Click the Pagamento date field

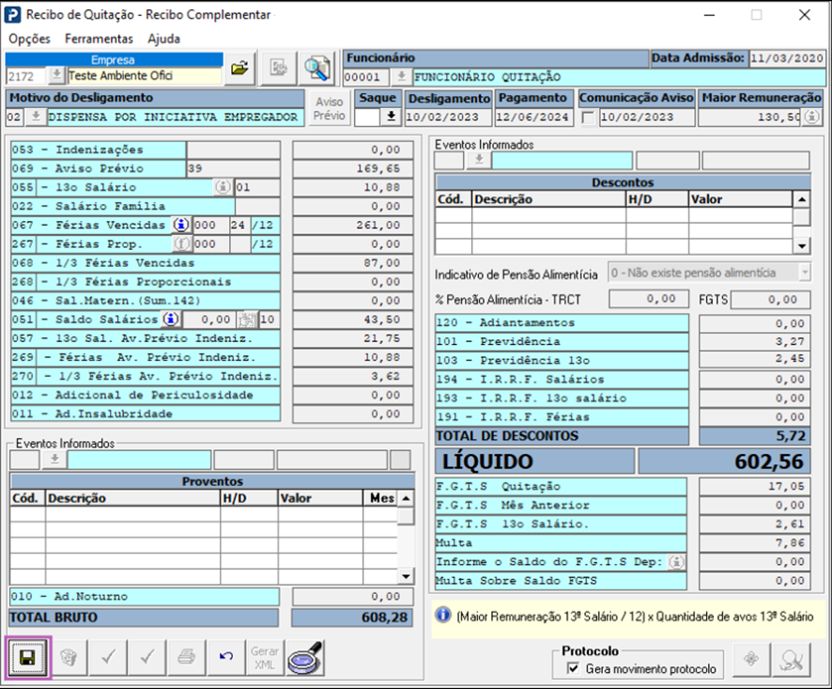[533, 117]
